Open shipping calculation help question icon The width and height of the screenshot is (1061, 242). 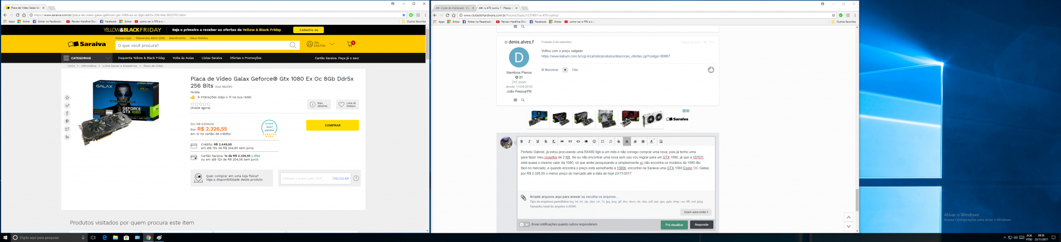pyautogui.click(x=356, y=178)
